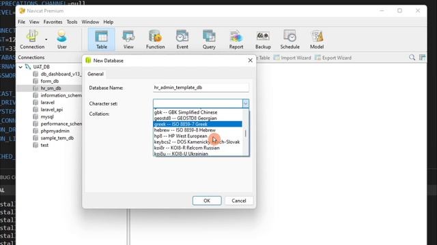Select the mysql database

point(47,116)
